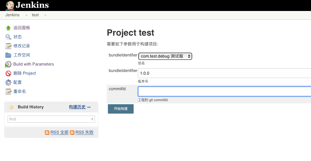Screen dimensions: 311x161
Task: Open the Jenkins breadcrumb item
Action: click(x=12, y=15)
